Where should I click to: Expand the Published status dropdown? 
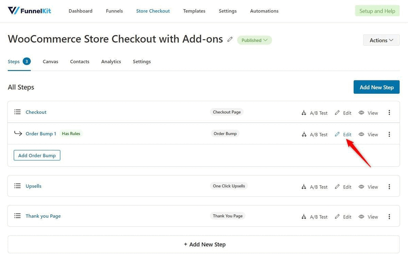click(254, 40)
